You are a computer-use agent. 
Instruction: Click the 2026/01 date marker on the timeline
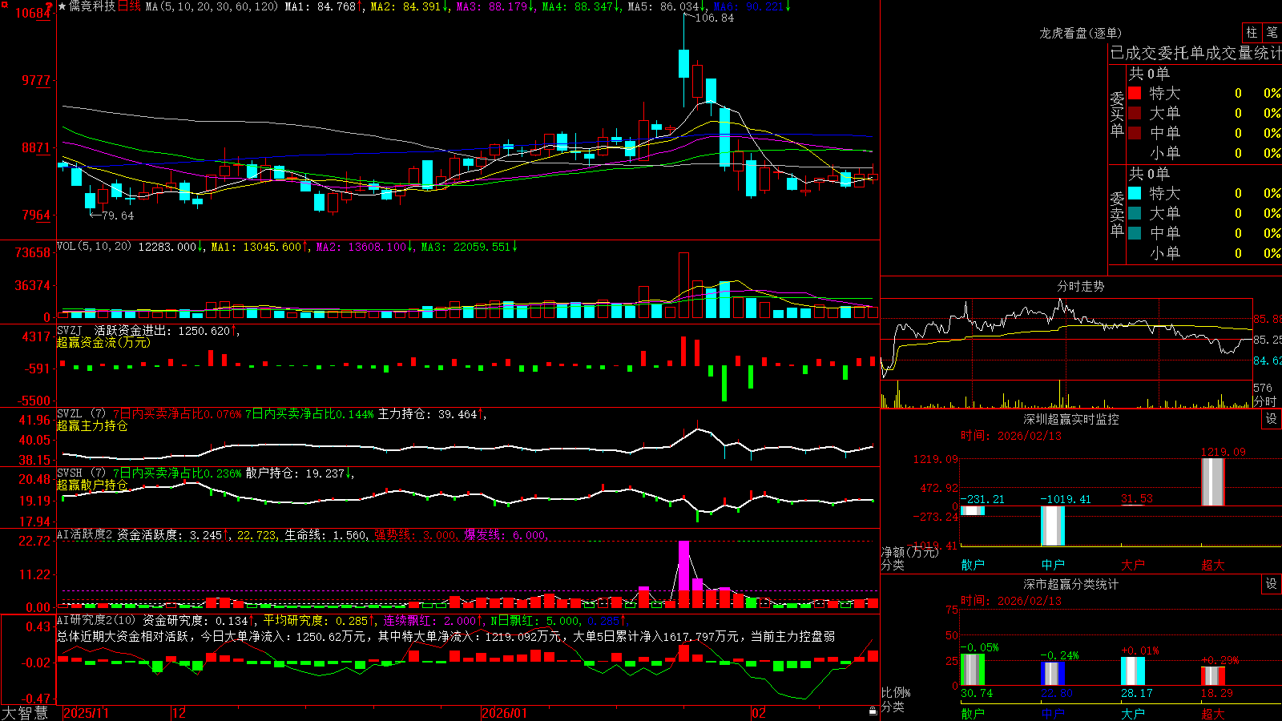click(505, 713)
